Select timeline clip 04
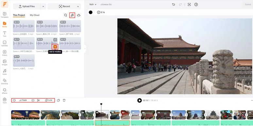253x126 pixels. coord(87,115)
